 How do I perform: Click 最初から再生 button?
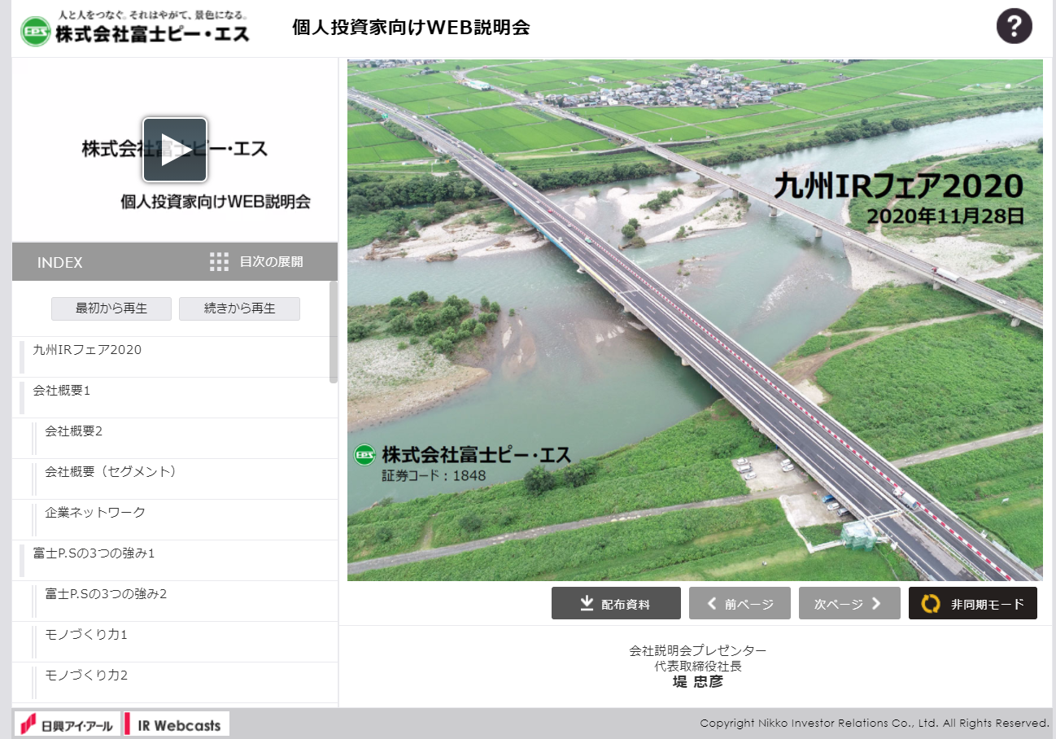[111, 308]
